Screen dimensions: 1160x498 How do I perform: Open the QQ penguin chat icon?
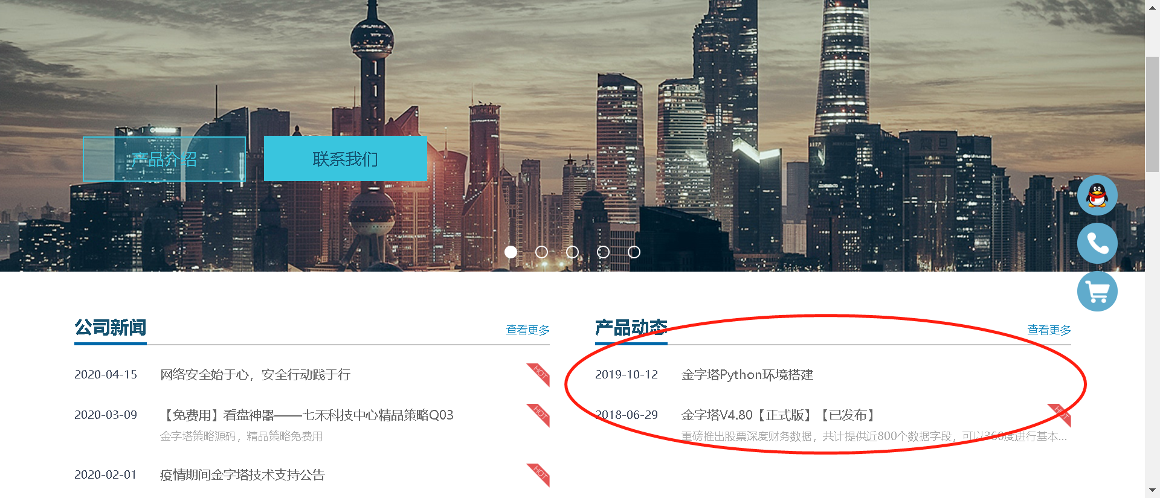[x=1097, y=195]
